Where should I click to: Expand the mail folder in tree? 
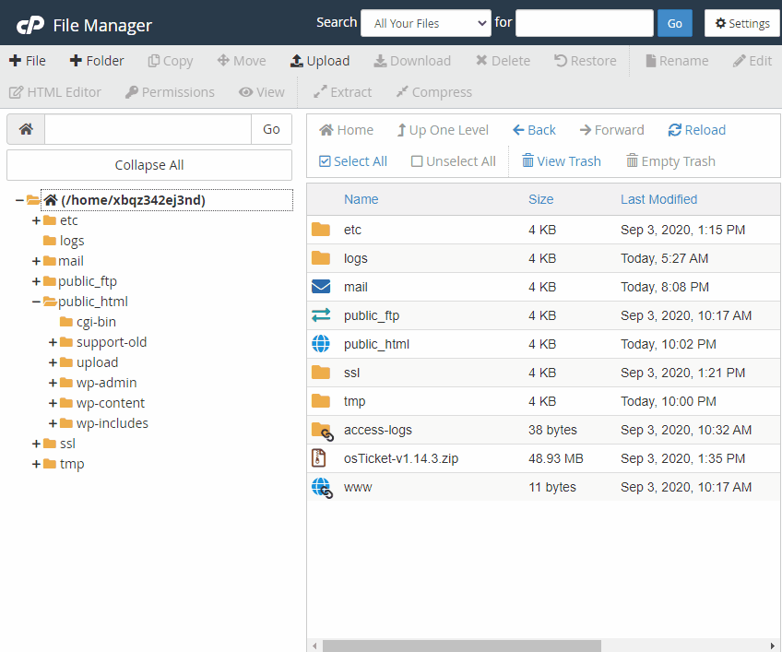point(36,261)
